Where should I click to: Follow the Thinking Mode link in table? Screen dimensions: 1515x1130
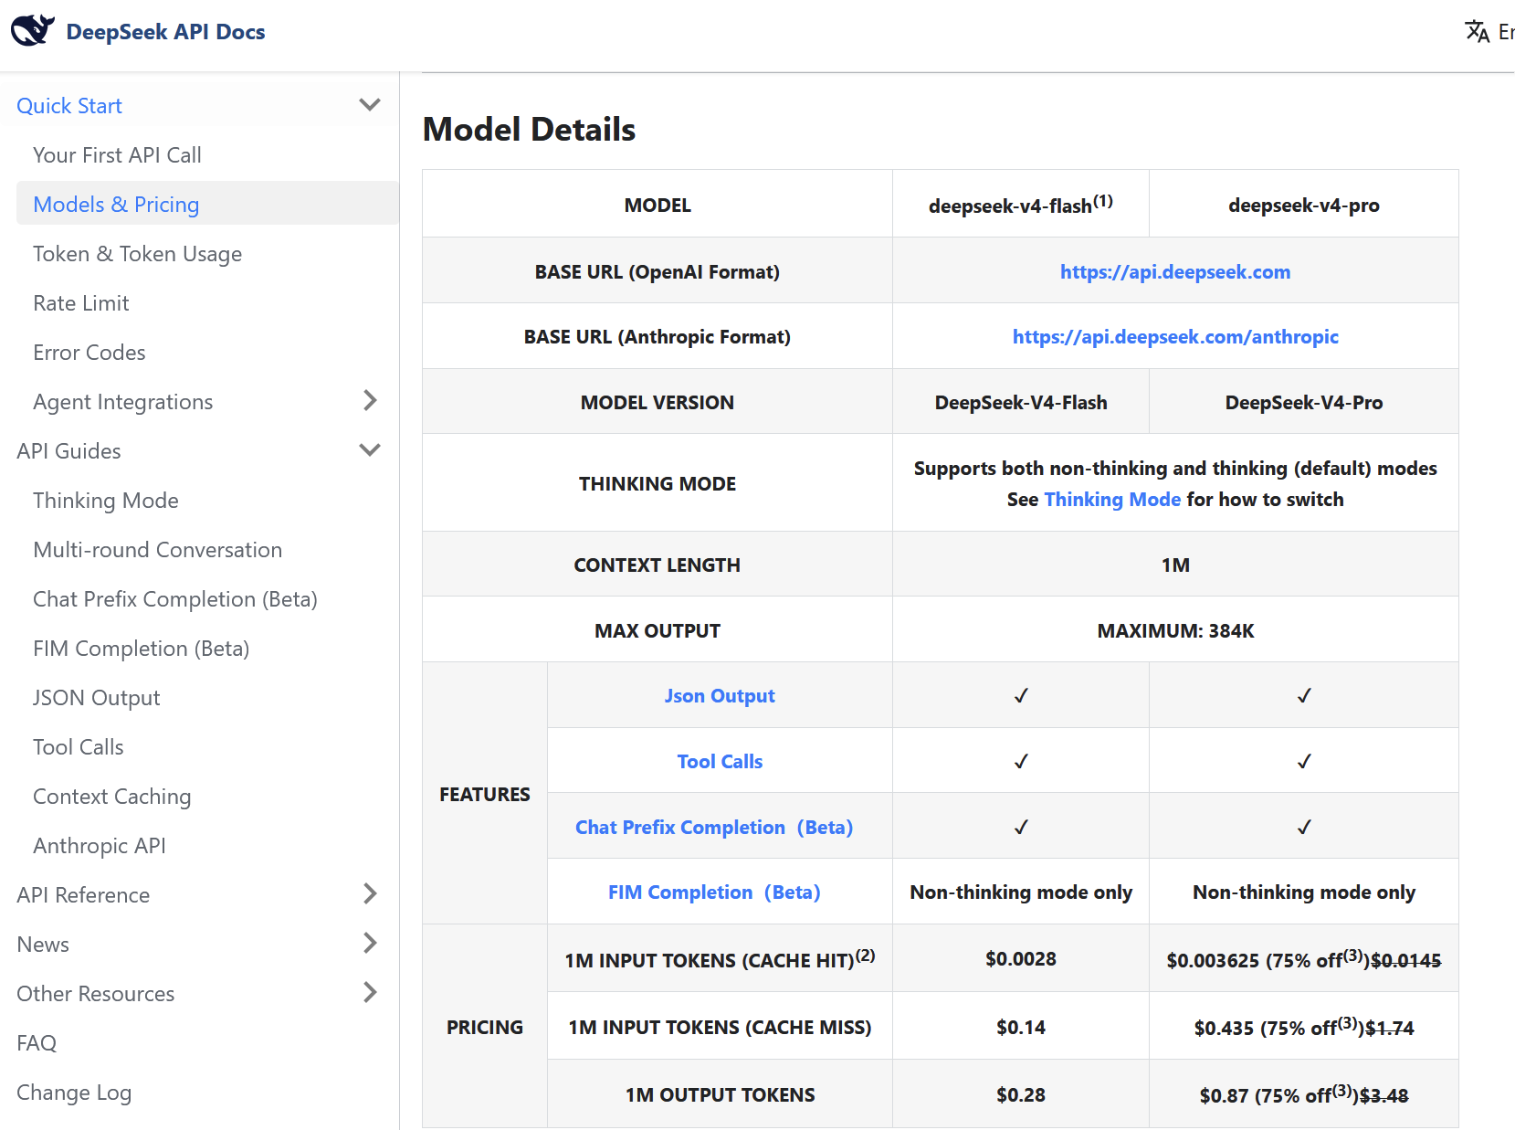tap(1112, 499)
